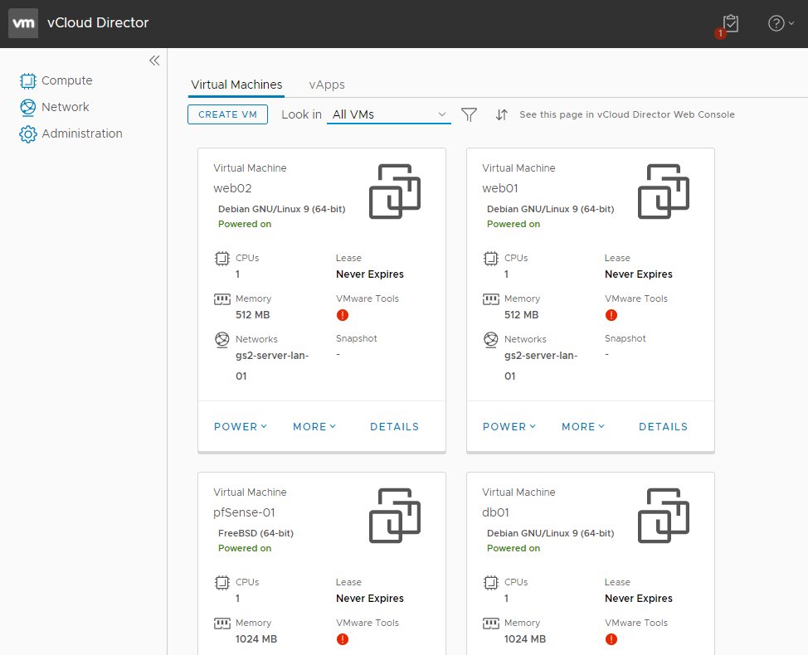Click the pfSense-01 VM name
The image size is (808, 655).
[x=244, y=513]
